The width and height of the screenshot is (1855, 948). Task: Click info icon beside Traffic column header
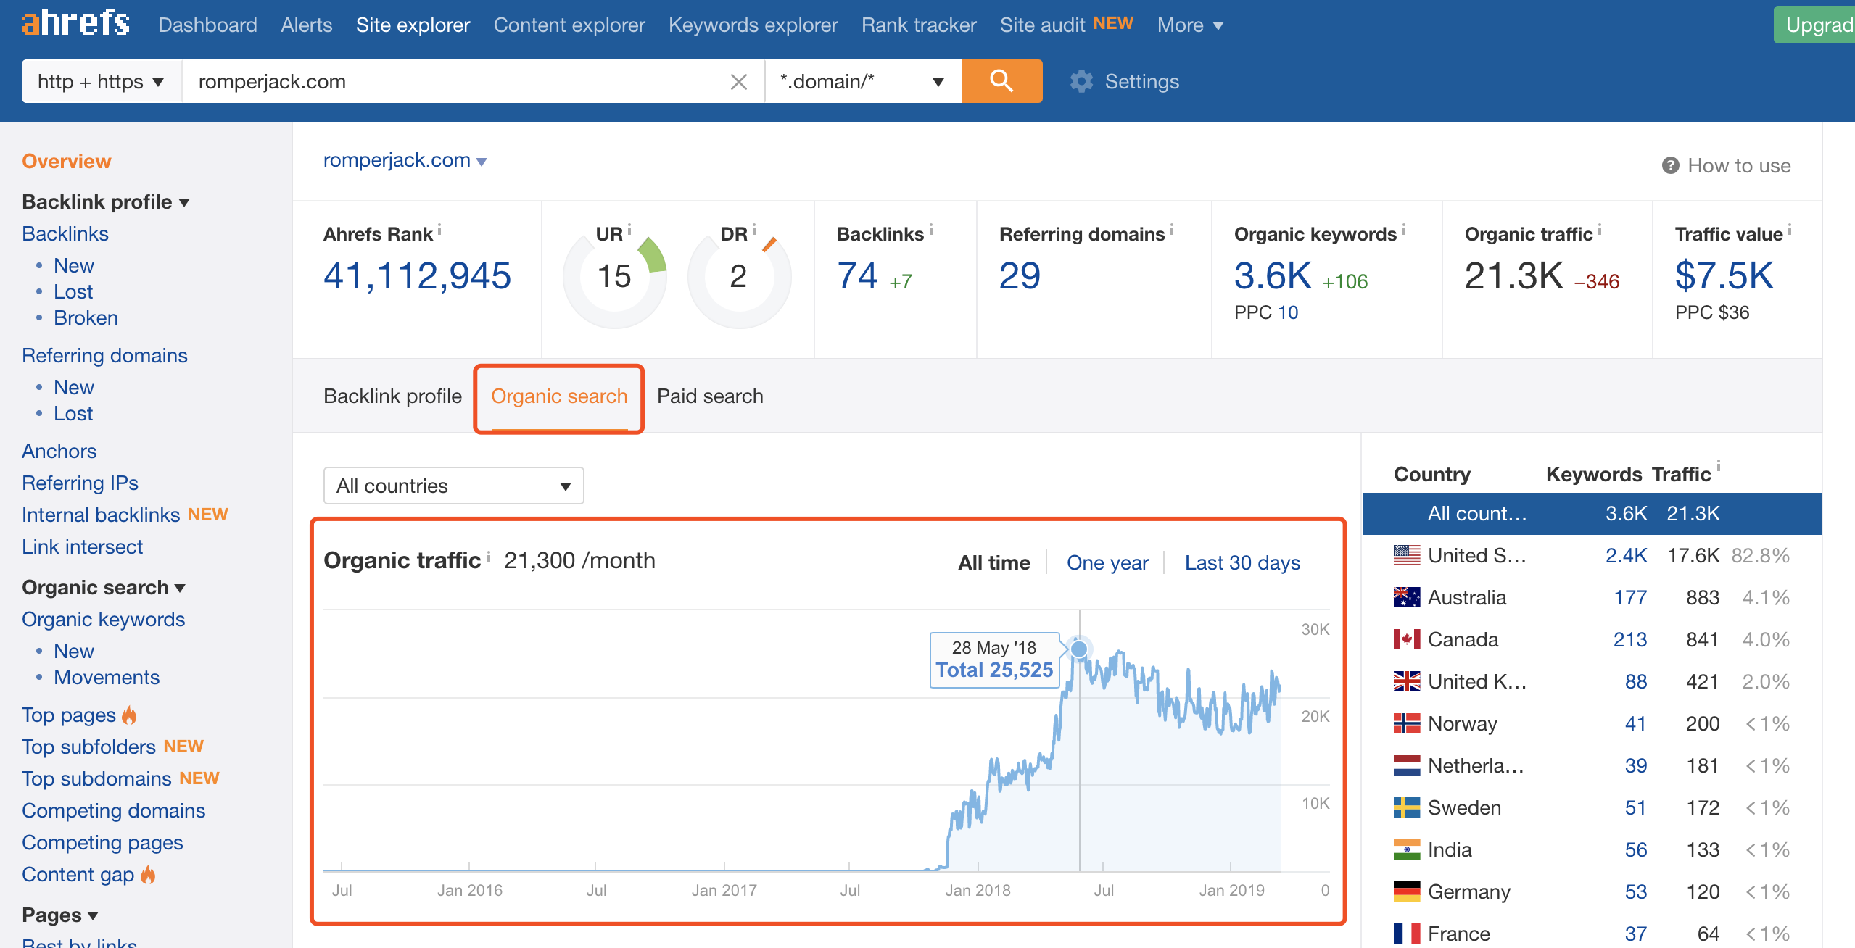(1719, 466)
